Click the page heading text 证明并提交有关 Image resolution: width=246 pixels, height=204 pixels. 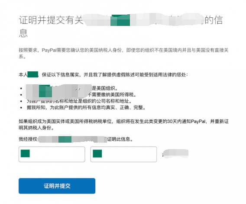(51, 20)
